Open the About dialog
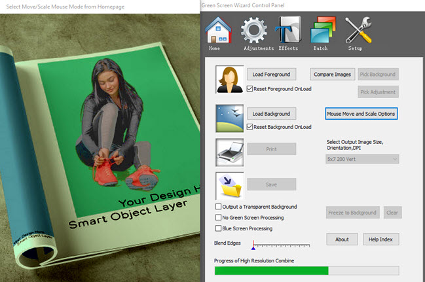 tap(342, 239)
